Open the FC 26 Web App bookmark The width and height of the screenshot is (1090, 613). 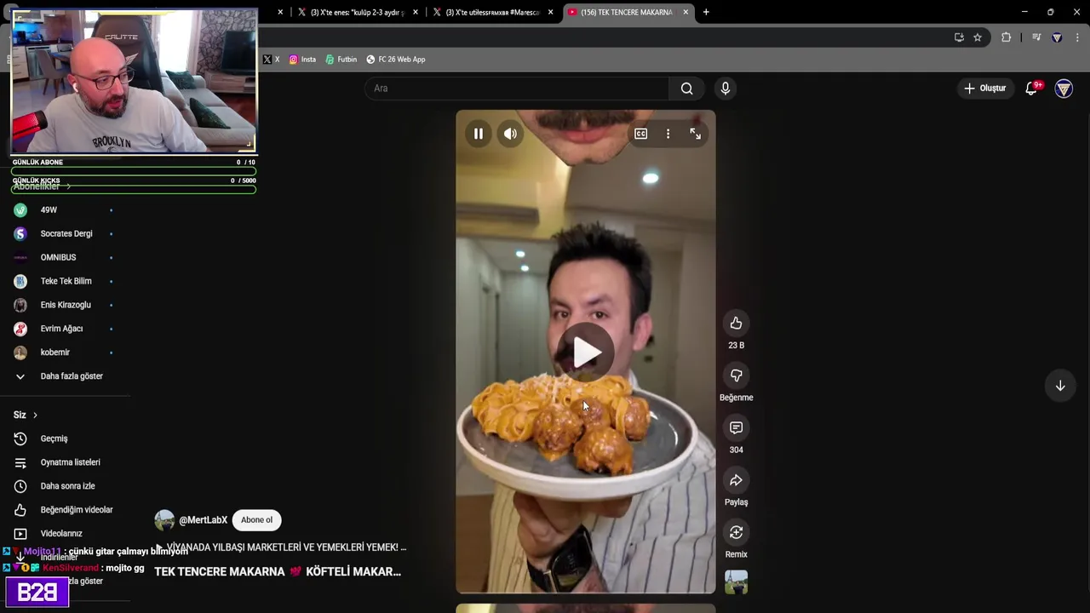pos(396,60)
